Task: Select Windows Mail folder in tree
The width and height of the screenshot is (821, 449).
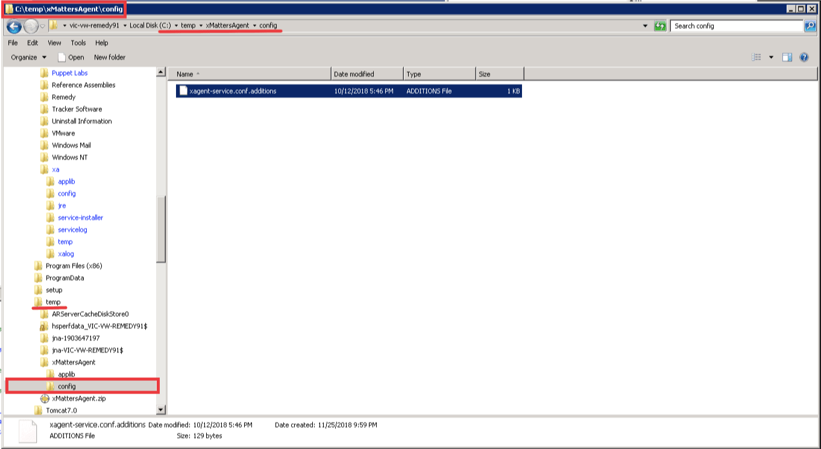Action: point(72,145)
